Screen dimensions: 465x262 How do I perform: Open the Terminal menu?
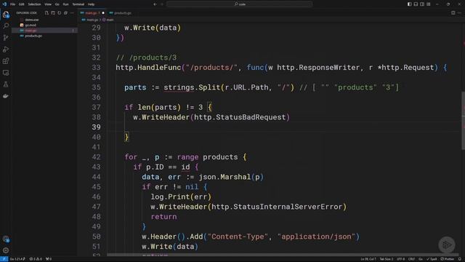click(x=78, y=4)
